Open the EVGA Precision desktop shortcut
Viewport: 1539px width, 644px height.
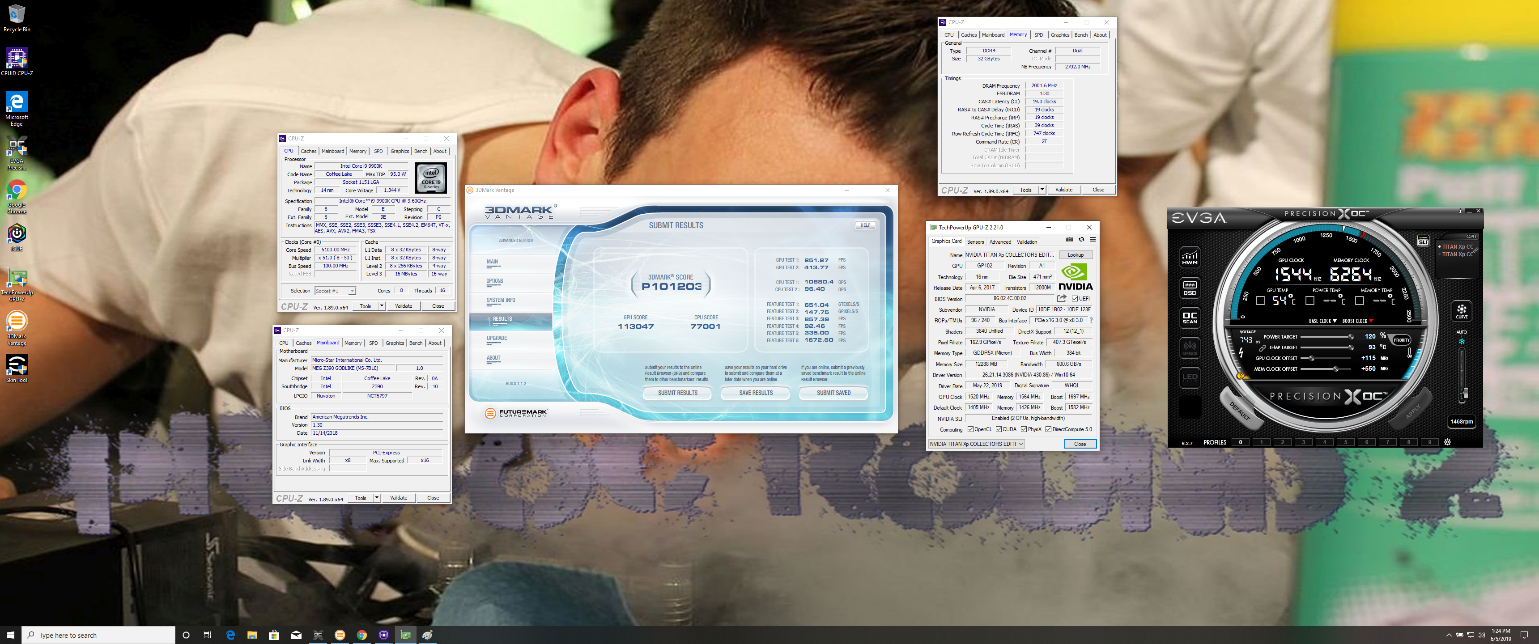point(17,153)
